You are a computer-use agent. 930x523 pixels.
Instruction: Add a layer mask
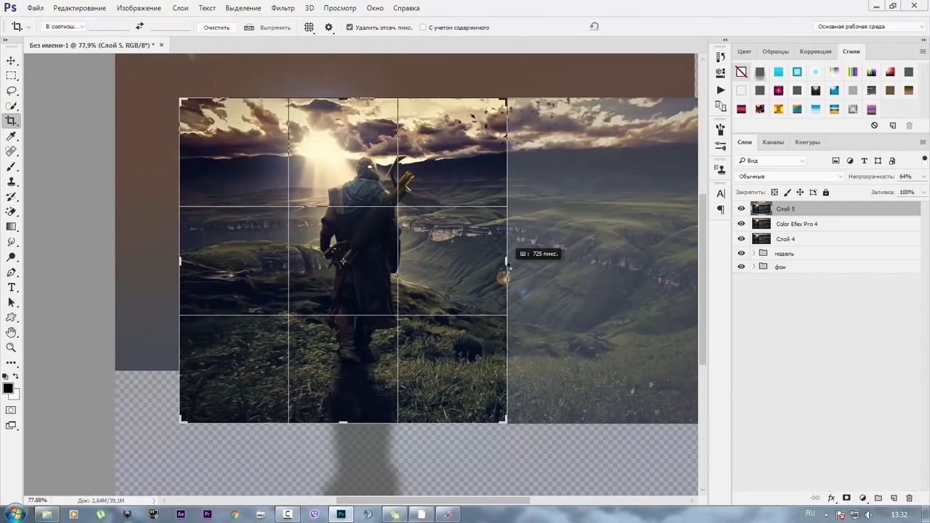coord(846,498)
